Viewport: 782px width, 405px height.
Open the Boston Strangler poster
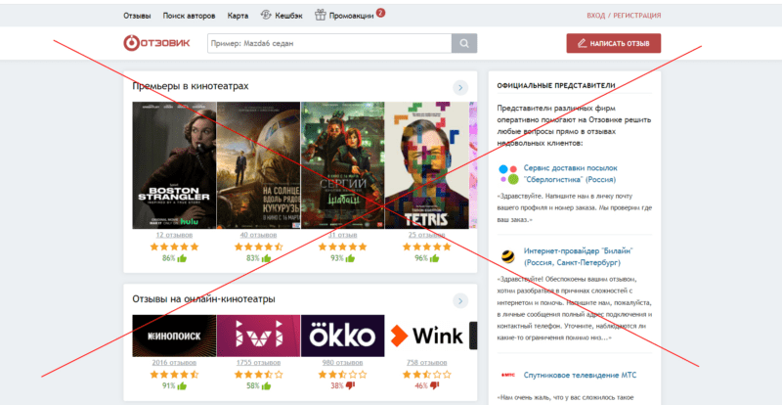[174, 165]
